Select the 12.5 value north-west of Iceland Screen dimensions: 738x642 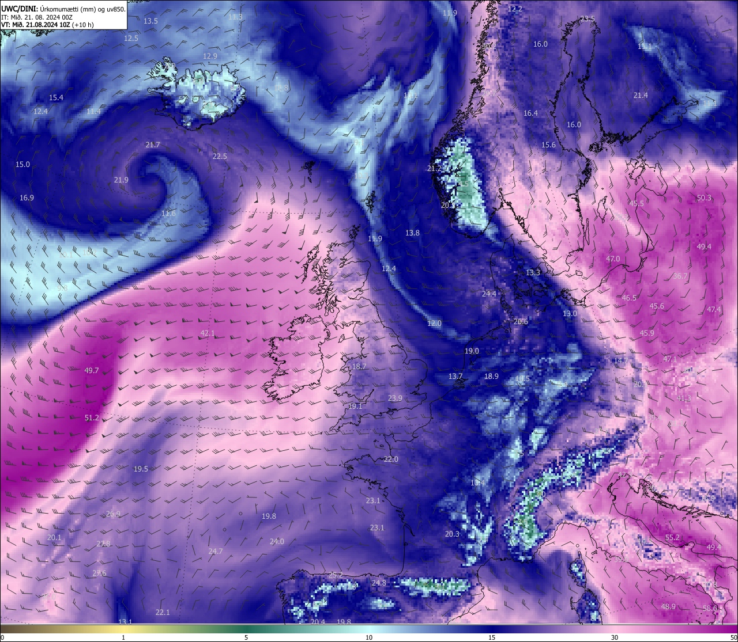pyautogui.click(x=131, y=38)
